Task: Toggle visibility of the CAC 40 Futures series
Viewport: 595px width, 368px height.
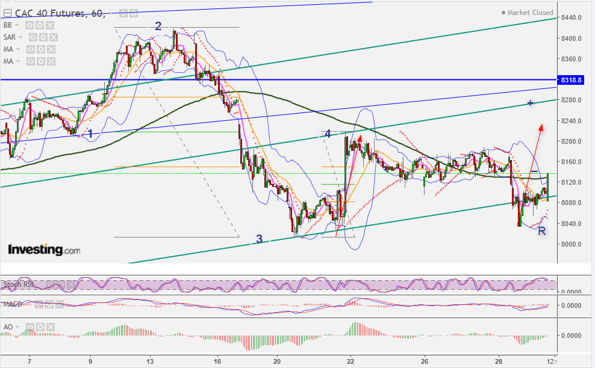Action: (123, 14)
